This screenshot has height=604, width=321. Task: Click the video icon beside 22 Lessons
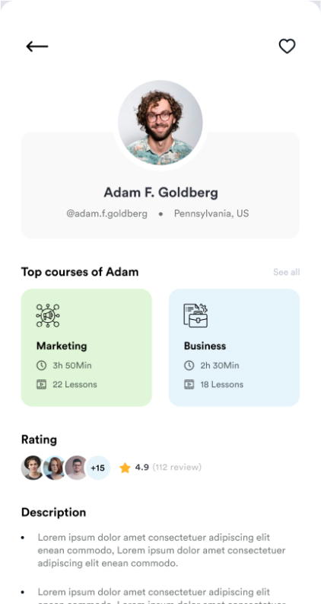(41, 384)
